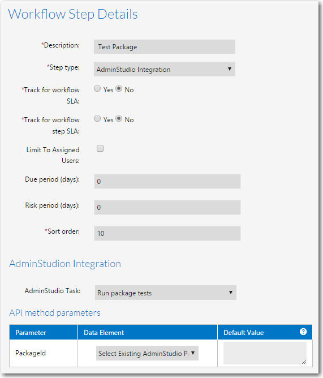The height and width of the screenshot is (378, 323).
Task: Select No for Track for workflow step SLA
Action: (119, 119)
